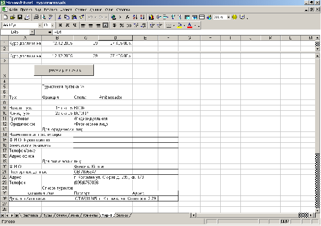Apply percent style to the cell
Viewport: 321px width, 226px height.
pos(122,25)
